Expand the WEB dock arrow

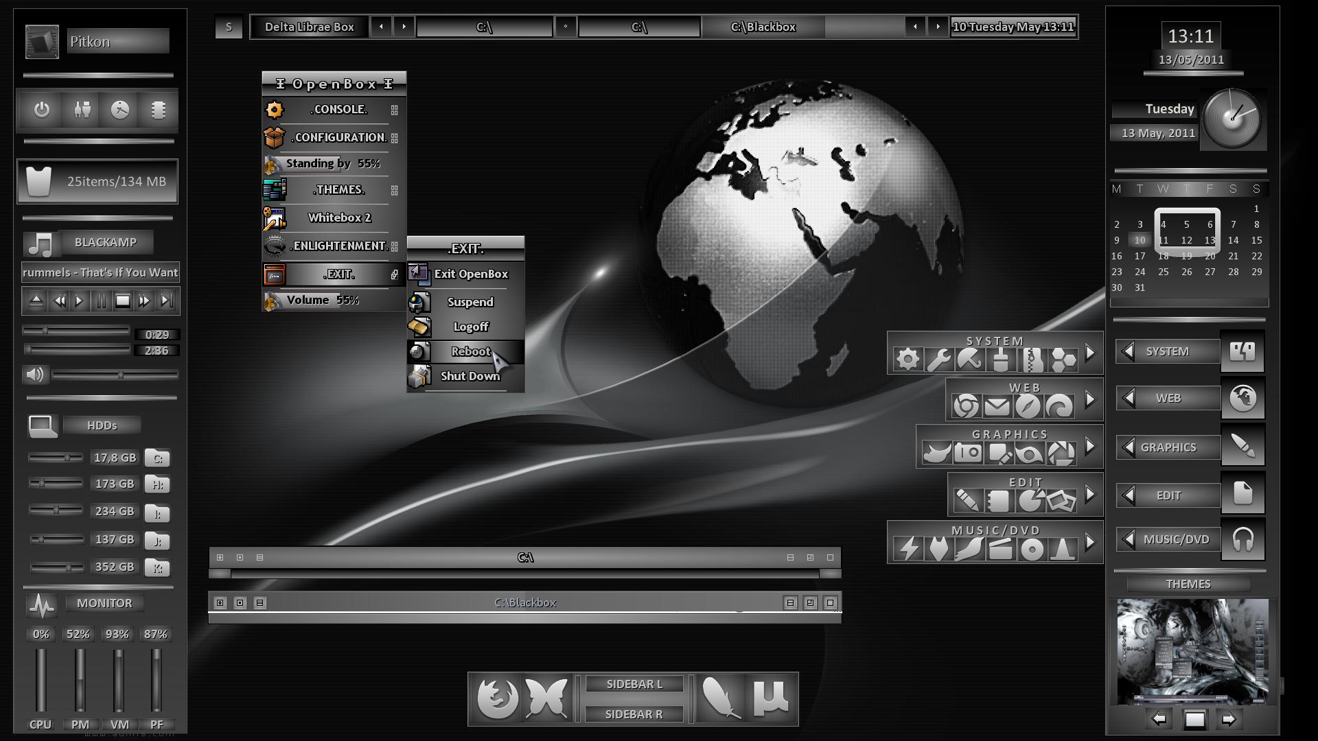coord(1090,399)
